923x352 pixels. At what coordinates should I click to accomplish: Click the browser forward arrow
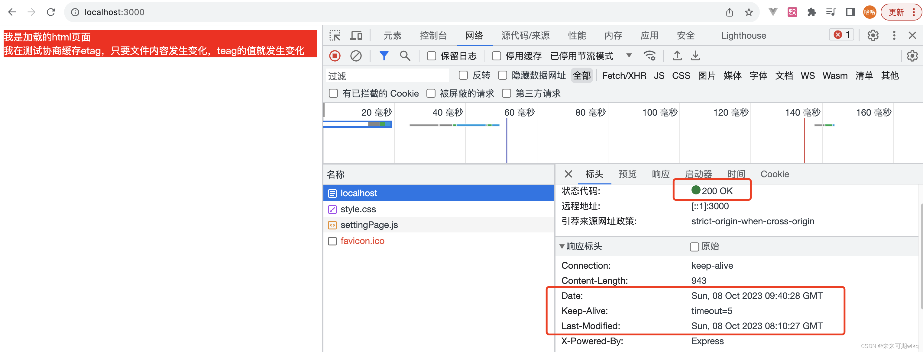coord(31,12)
